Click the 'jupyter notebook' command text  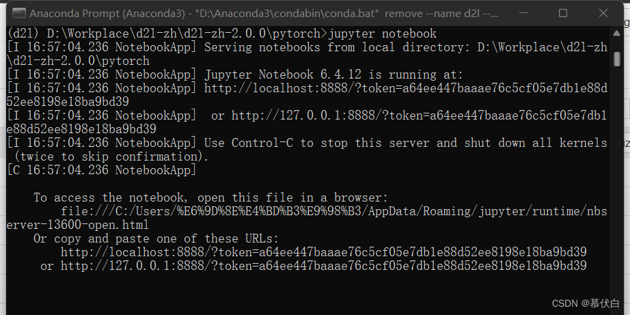[x=383, y=33]
